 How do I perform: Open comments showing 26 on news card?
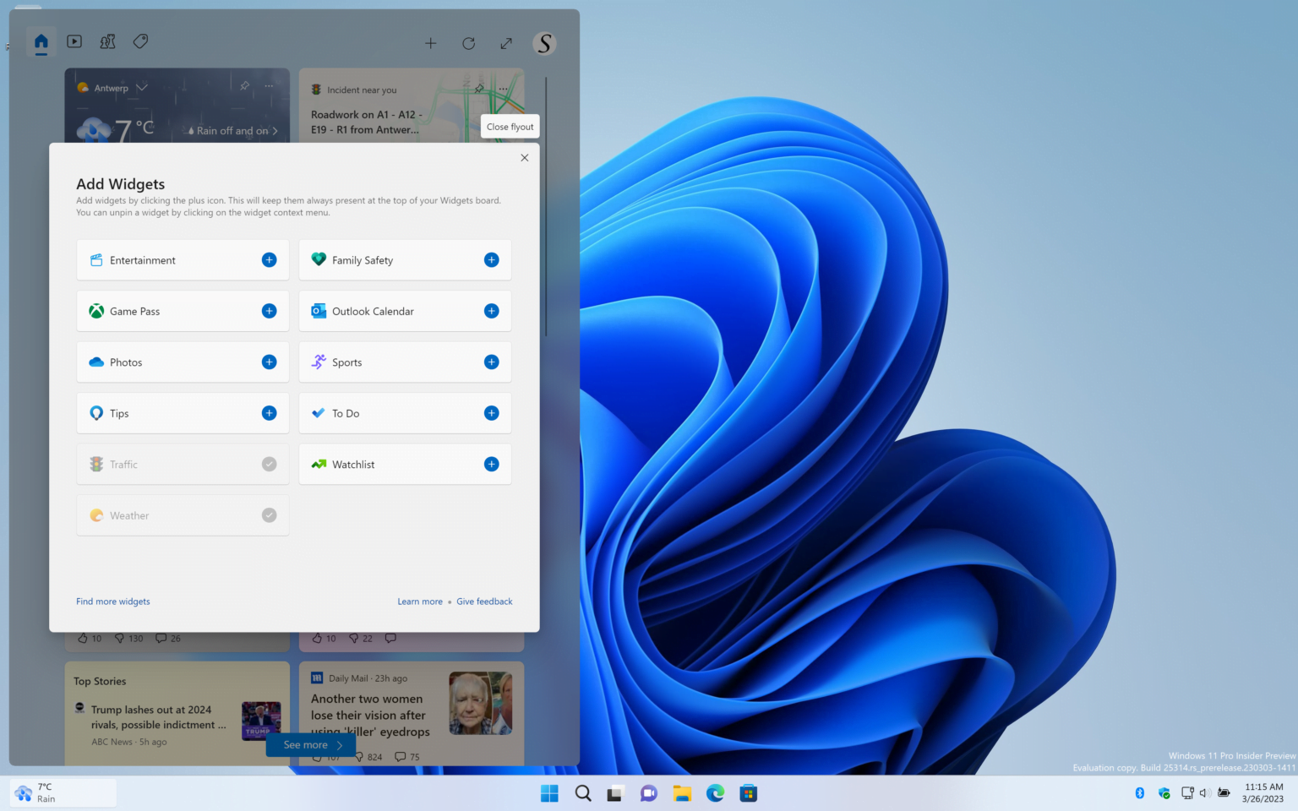click(x=168, y=639)
